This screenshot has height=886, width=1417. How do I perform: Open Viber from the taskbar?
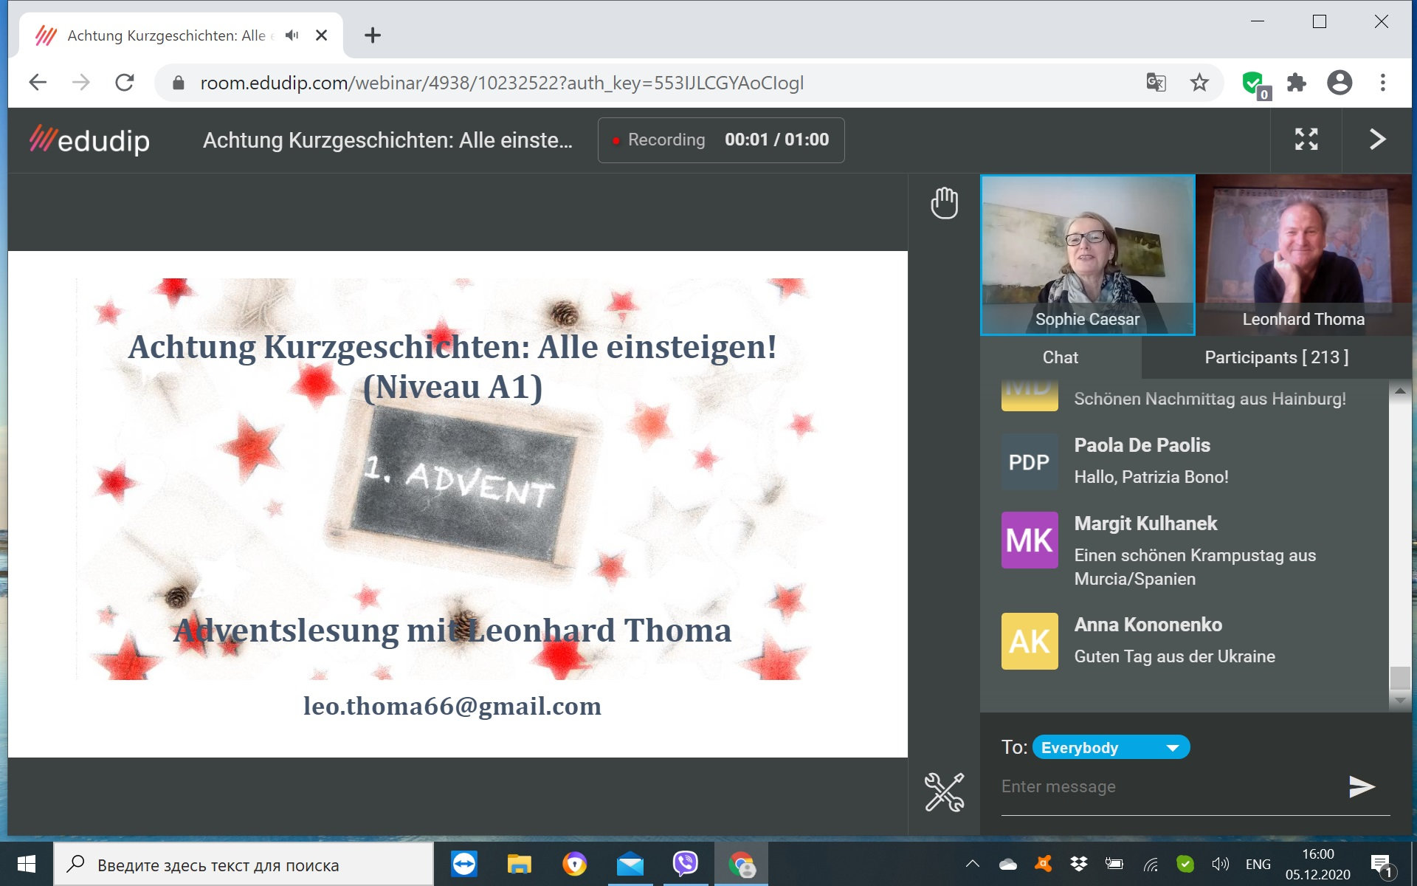(686, 864)
